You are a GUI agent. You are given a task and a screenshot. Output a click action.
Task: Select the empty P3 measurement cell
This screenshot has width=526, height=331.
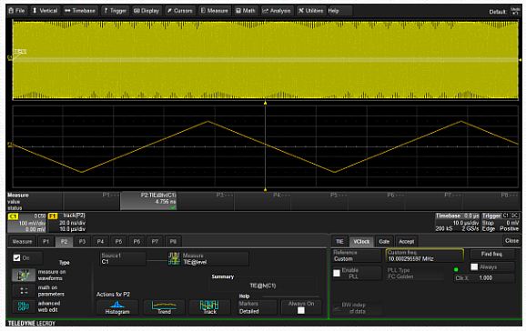206,201
